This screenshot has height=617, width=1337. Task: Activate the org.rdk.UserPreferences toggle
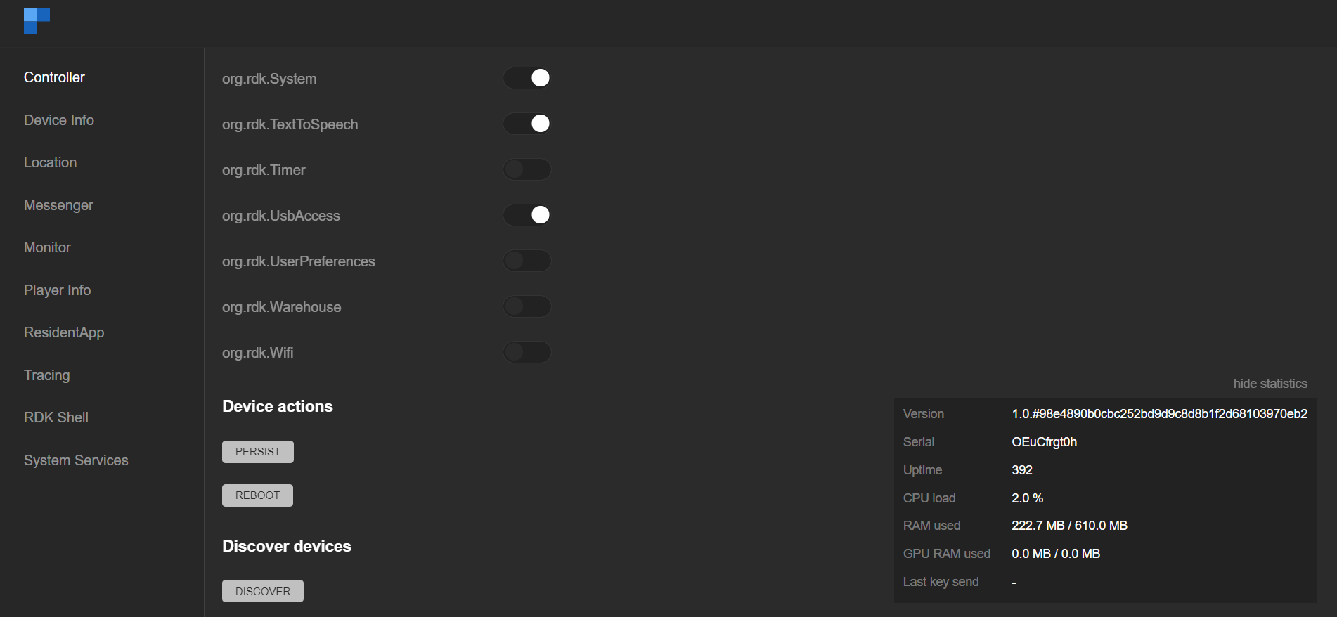[x=527, y=261]
